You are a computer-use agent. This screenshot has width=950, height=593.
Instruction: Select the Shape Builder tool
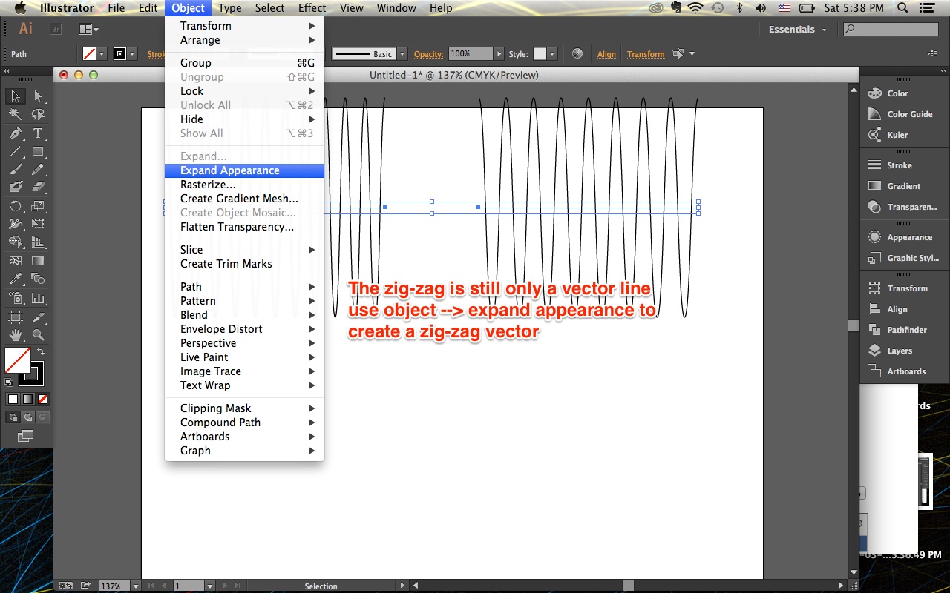(x=15, y=242)
